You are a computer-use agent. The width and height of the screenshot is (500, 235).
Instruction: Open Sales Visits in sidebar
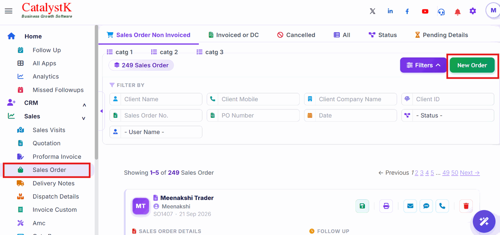49,130
